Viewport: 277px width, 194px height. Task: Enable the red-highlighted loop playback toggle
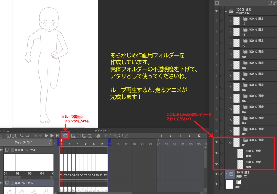pyautogui.click(x=65, y=136)
